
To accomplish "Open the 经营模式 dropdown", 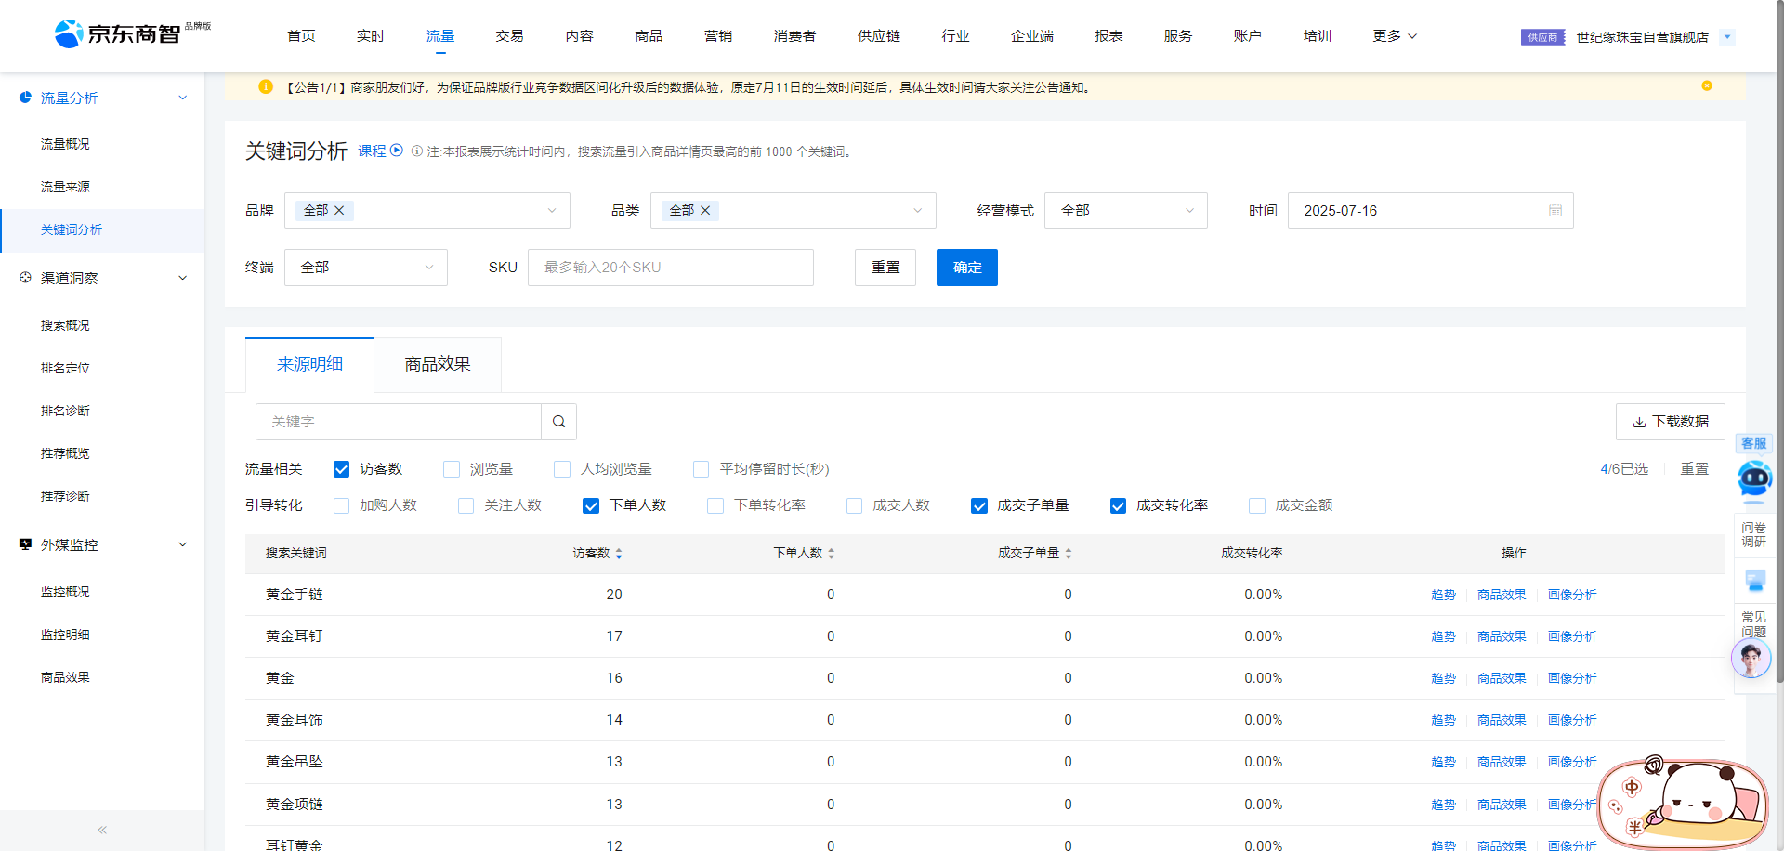I will point(1125,211).
